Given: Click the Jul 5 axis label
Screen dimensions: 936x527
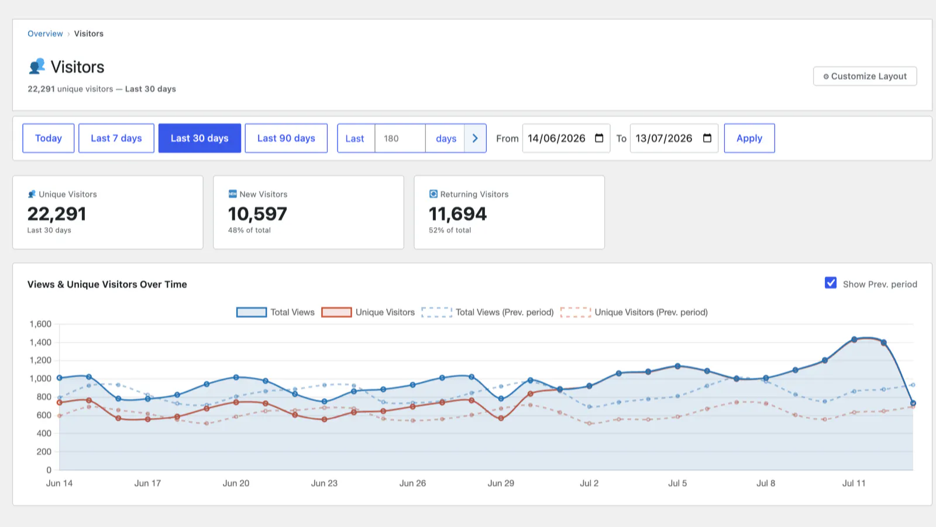Looking at the screenshot, I should pyautogui.click(x=677, y=483).
